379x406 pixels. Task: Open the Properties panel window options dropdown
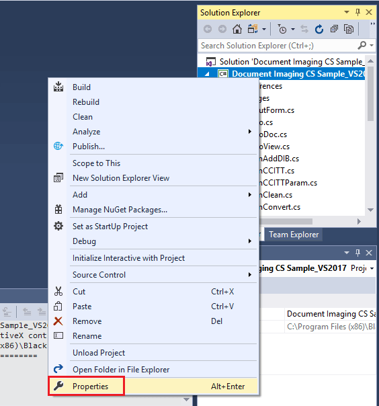tap(346, 253)
